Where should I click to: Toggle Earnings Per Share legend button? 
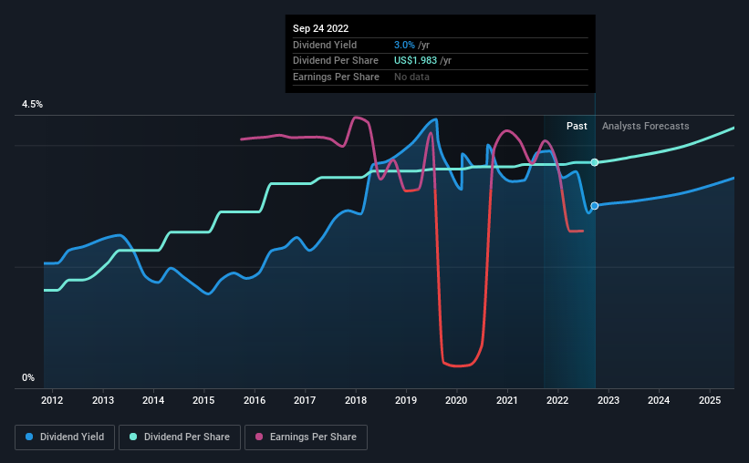click(x=306, y=437)
